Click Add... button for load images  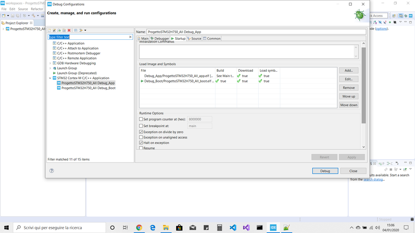pyautogui.click(x=349, y=70)
